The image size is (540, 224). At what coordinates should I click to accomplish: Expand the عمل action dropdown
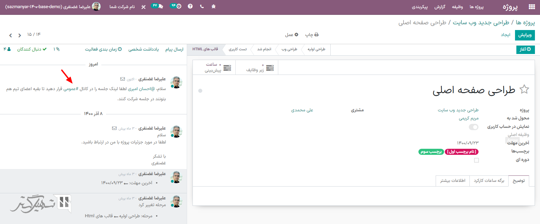click(x=291, y=35)
